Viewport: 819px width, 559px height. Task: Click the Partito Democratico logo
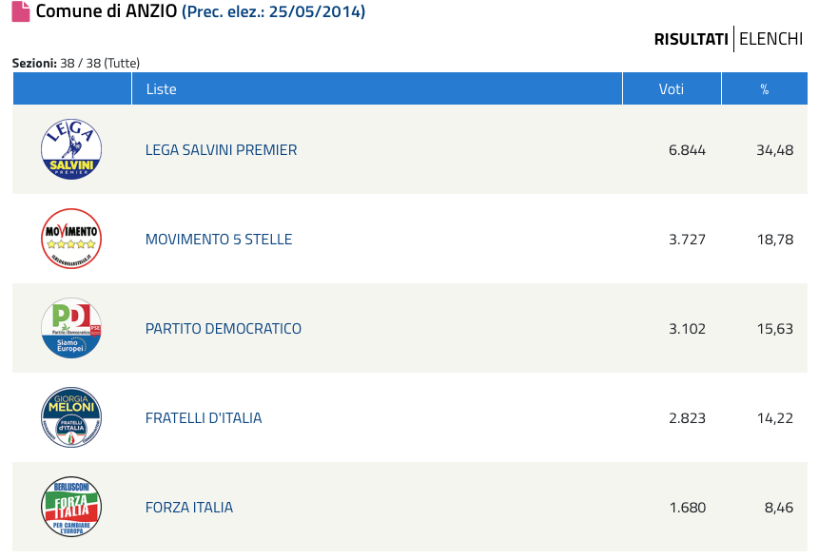tap(71, 328)
